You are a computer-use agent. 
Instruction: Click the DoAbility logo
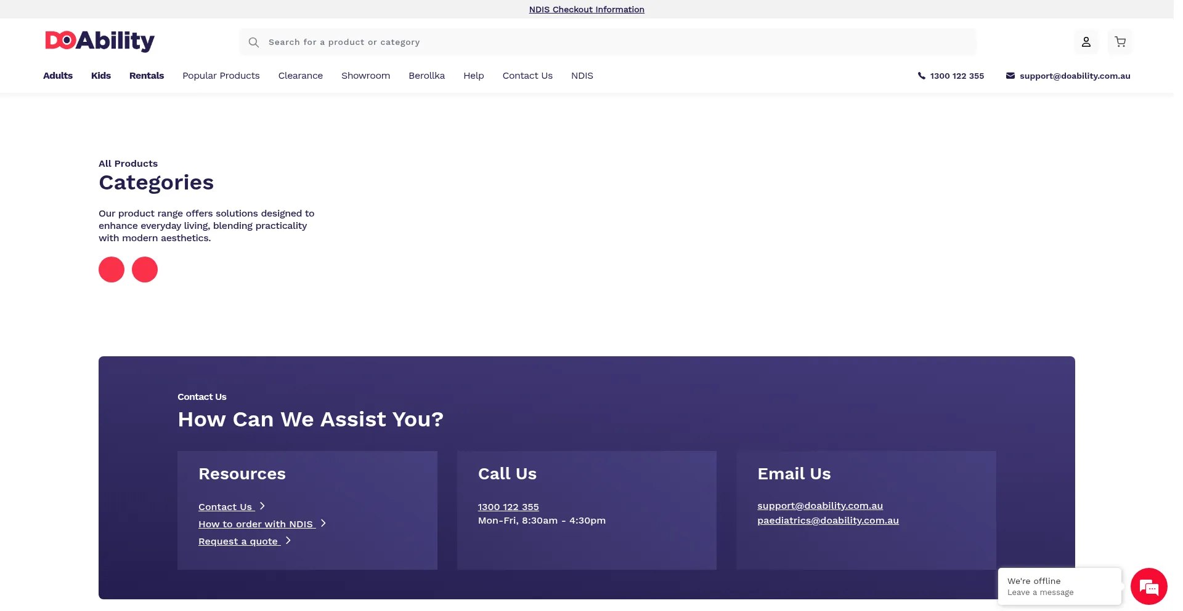(x=100, y=41)
